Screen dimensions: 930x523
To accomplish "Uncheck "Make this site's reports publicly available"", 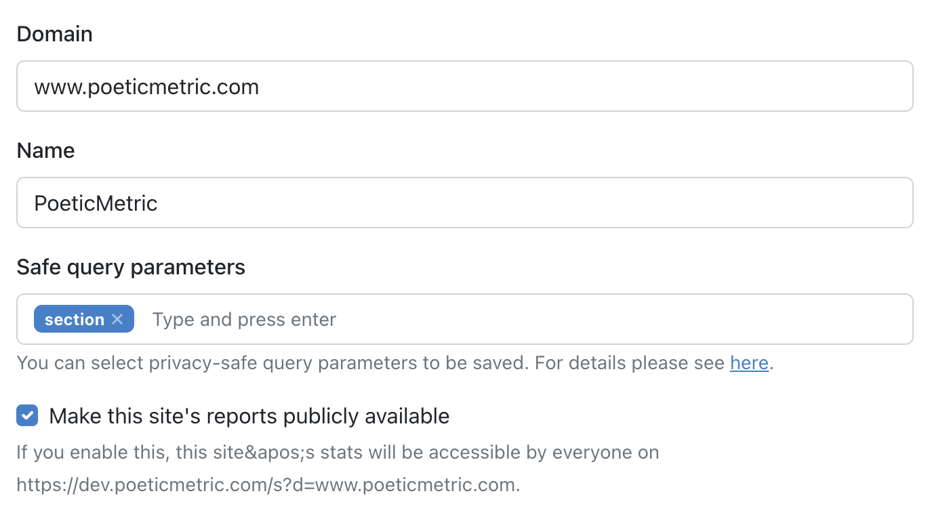I will (x=27, y=415).
